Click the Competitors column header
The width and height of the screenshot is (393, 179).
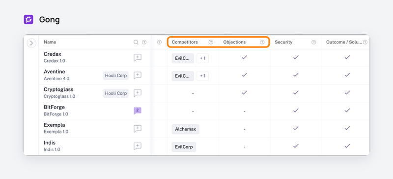[185, 42]
